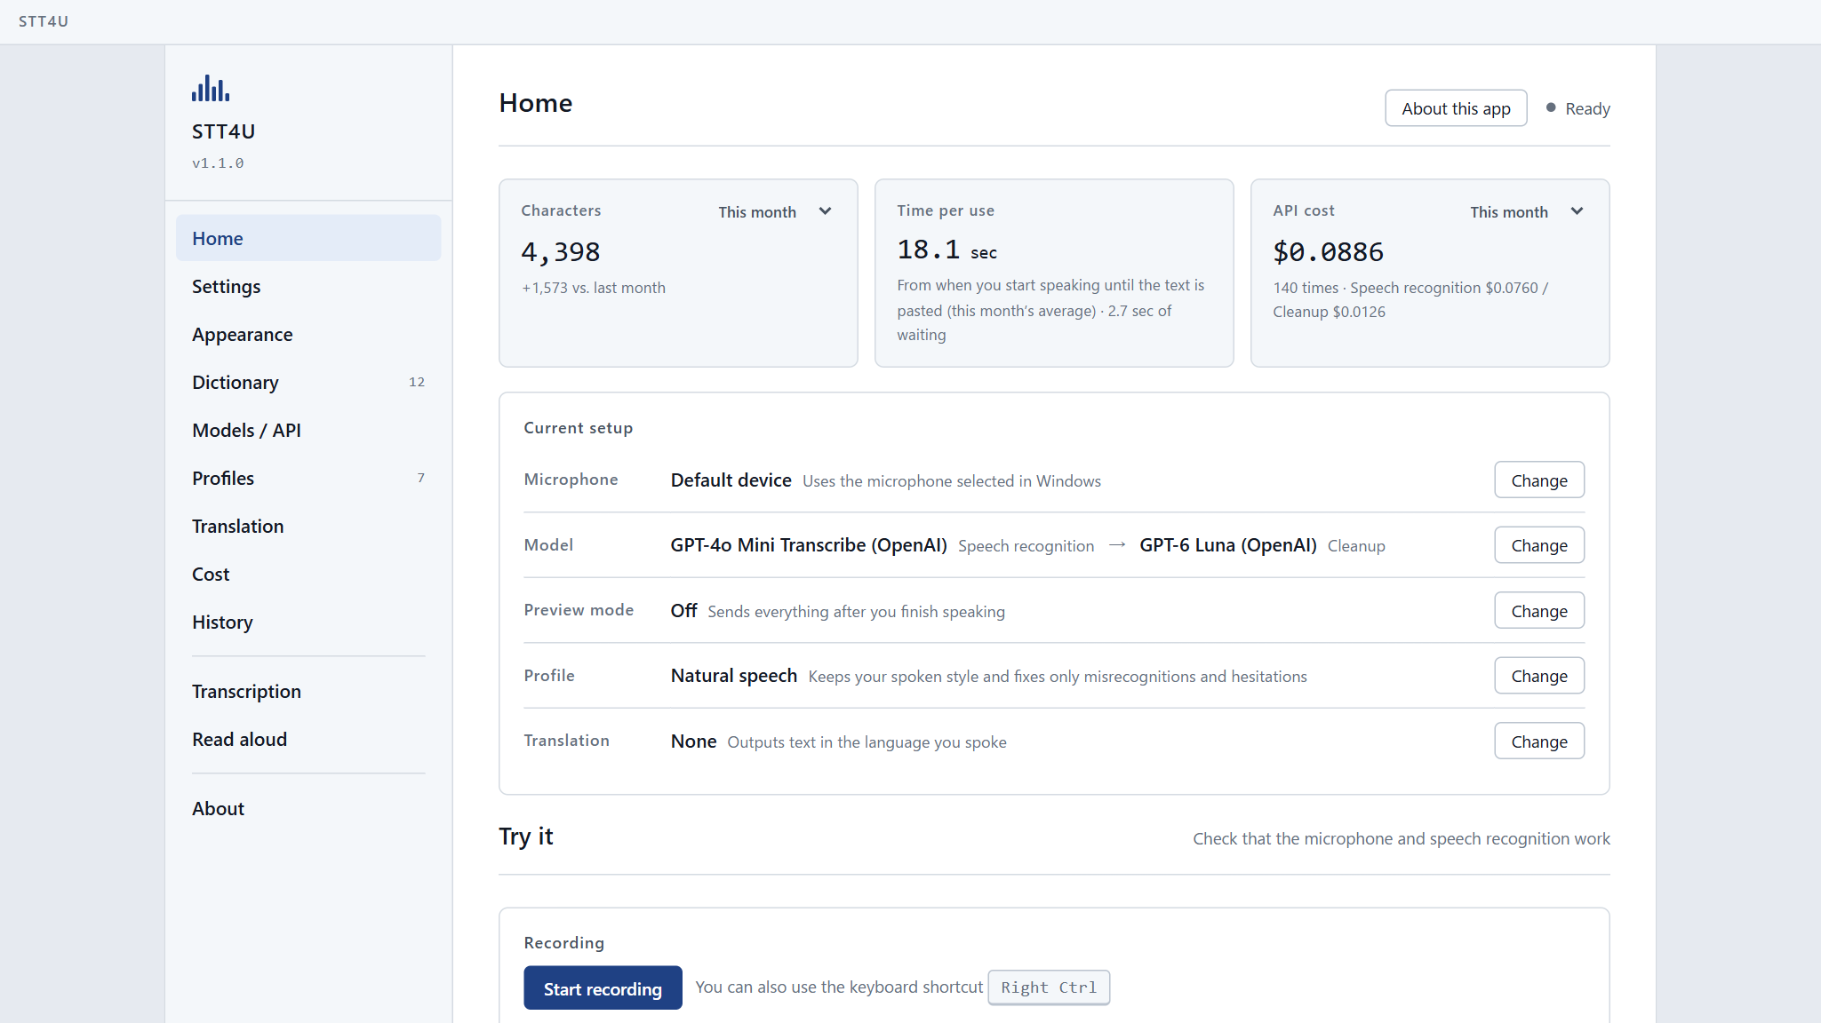Click GPT-4o Mini Transcribe (OpenAI) text
The width and height of the screenshot is (1821, 1023).
point(809,545)
